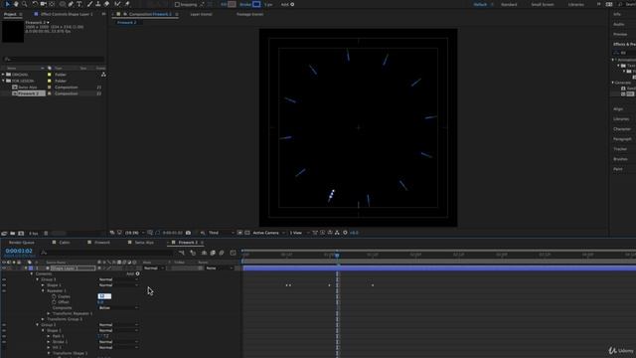The width and height of the screenshot is (636, 358).
Task: Expand Transform: Repeater 1
Action: [x=49, y=314]
